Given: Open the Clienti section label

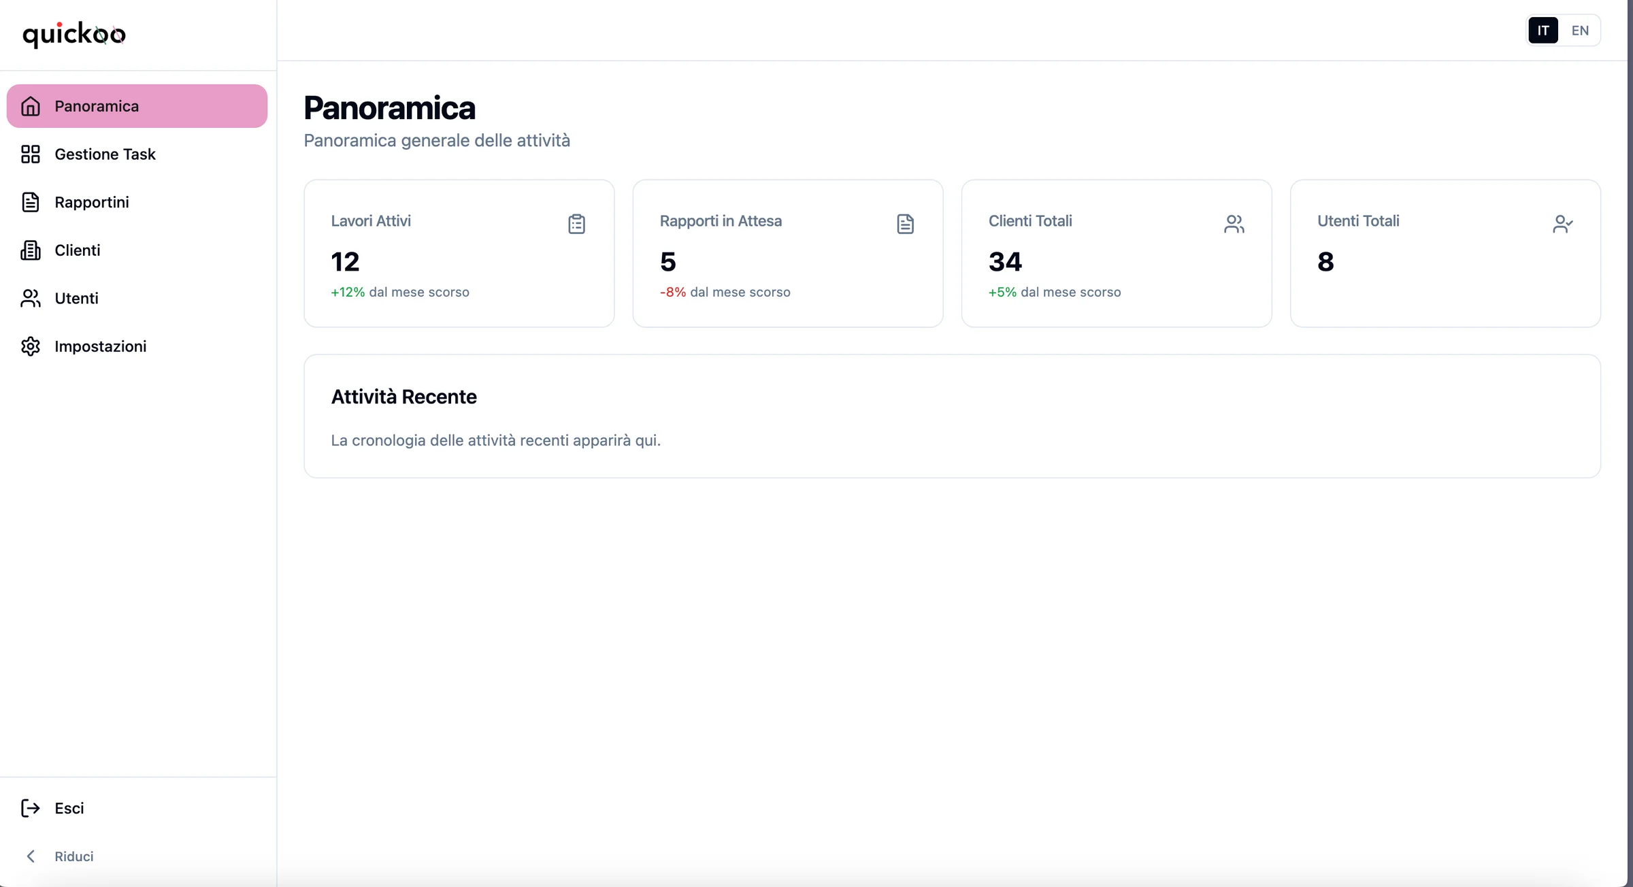Looking at the screenshot, I should click(78, 250).
